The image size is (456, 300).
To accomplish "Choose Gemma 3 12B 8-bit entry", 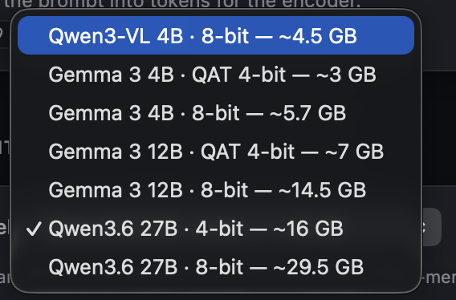I will point(216,190).
